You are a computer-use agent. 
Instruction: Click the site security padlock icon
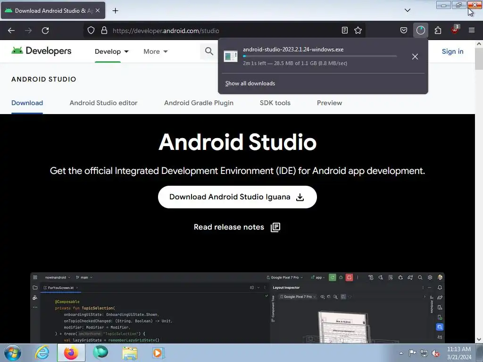[104, 31]
